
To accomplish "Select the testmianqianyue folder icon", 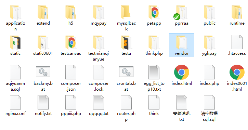I will pos(99,43).
